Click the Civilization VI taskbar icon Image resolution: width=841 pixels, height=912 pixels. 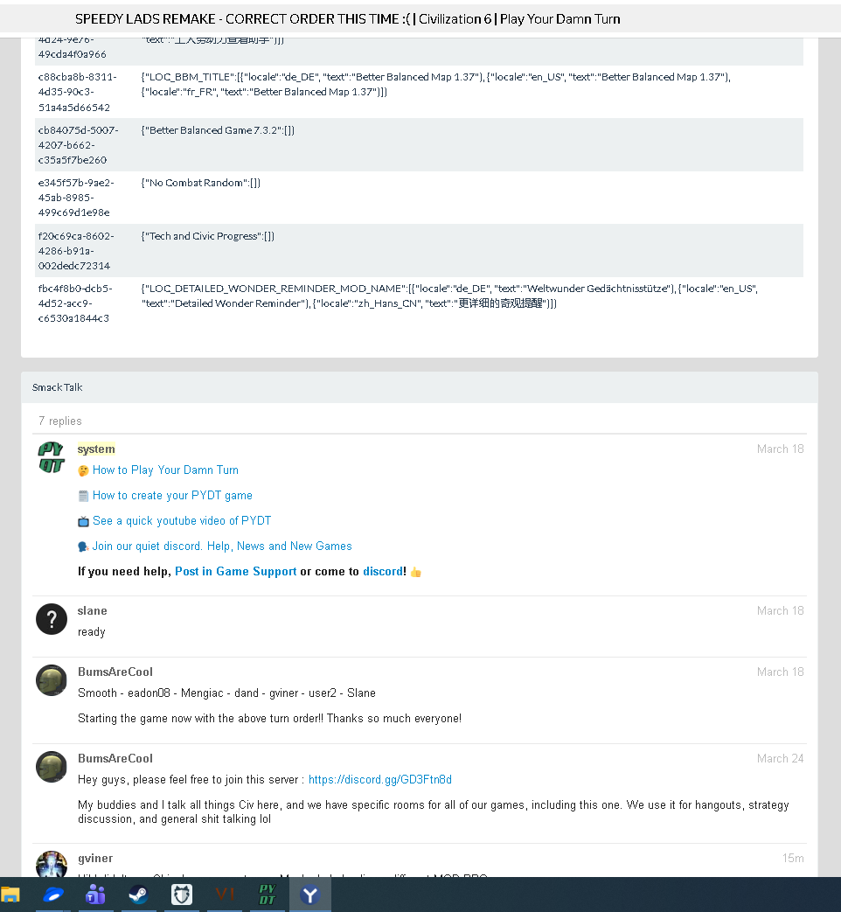pos(225,895)
